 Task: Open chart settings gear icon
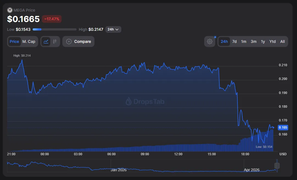tap(210, 41)
